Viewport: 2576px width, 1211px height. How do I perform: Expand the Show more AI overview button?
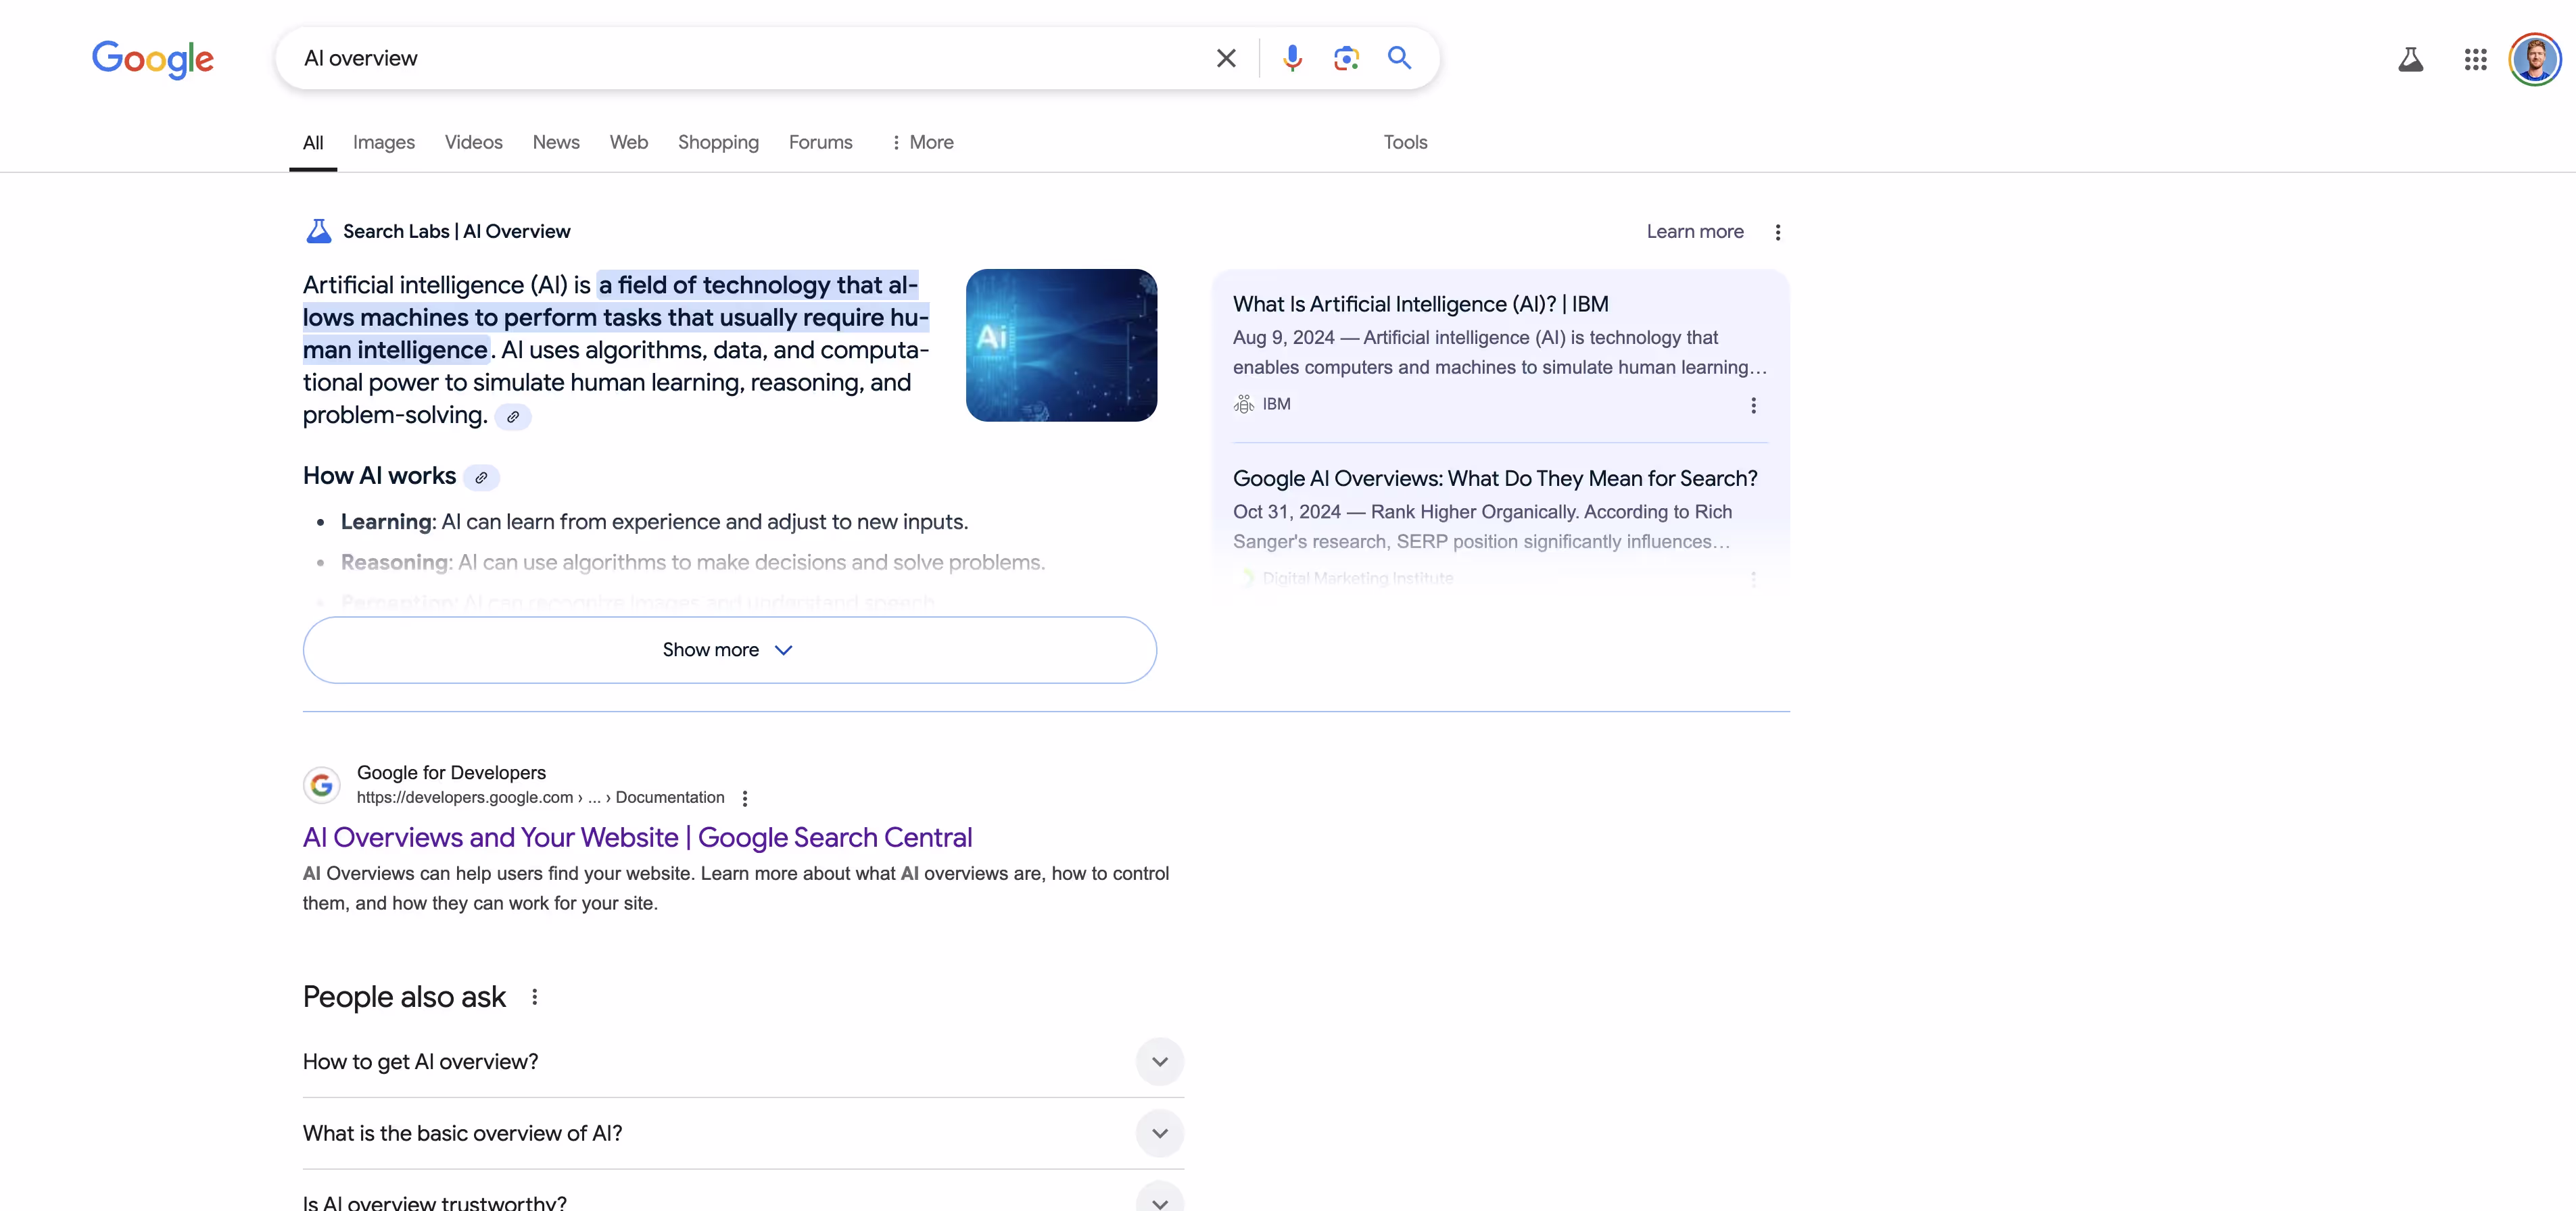tap(729, 649)
